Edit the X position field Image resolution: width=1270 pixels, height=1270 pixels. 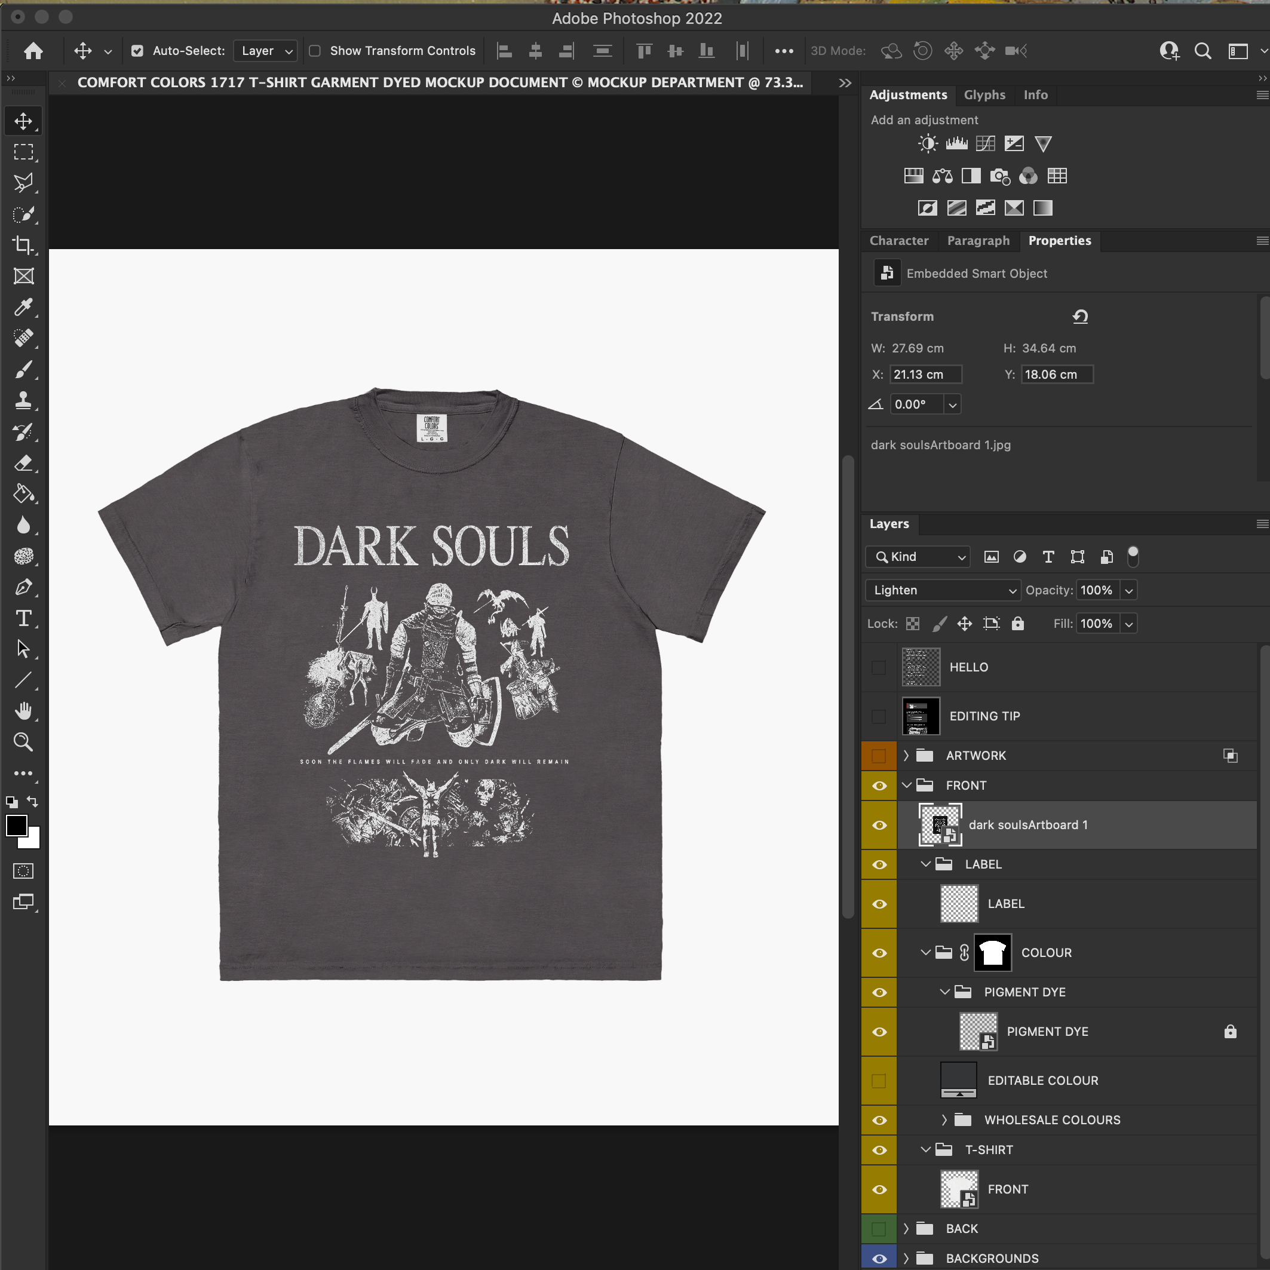coord(925,374)
